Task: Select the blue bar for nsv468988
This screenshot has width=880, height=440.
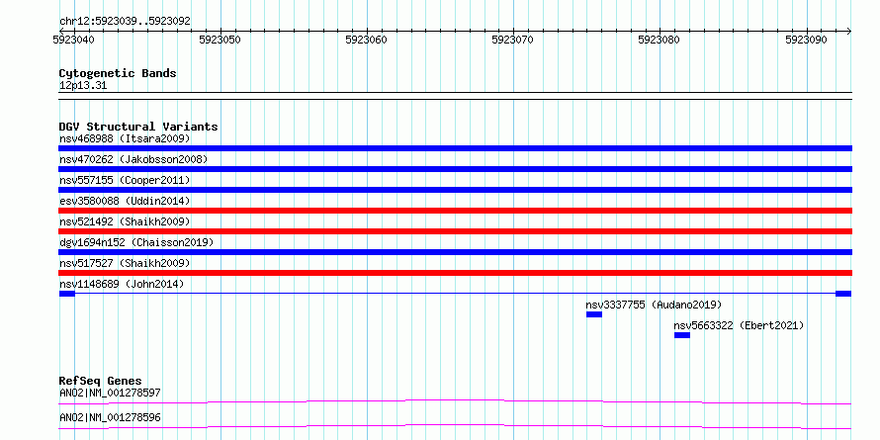Action: tap(455, 148)
